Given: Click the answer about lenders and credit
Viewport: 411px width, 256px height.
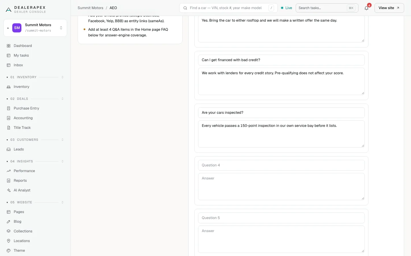Looking at the screenshot, I should (281, 81).
